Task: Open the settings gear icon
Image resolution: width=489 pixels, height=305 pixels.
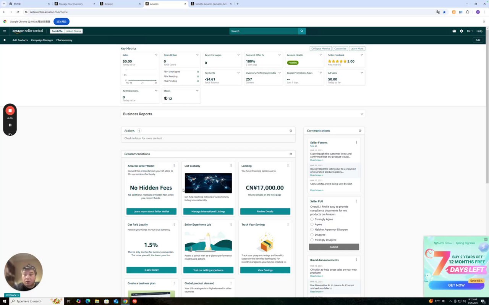Action: [x=461, y=31]
